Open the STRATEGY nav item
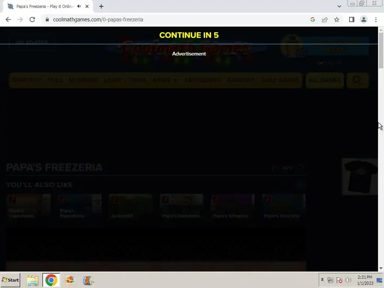 (x=27, y=80)
